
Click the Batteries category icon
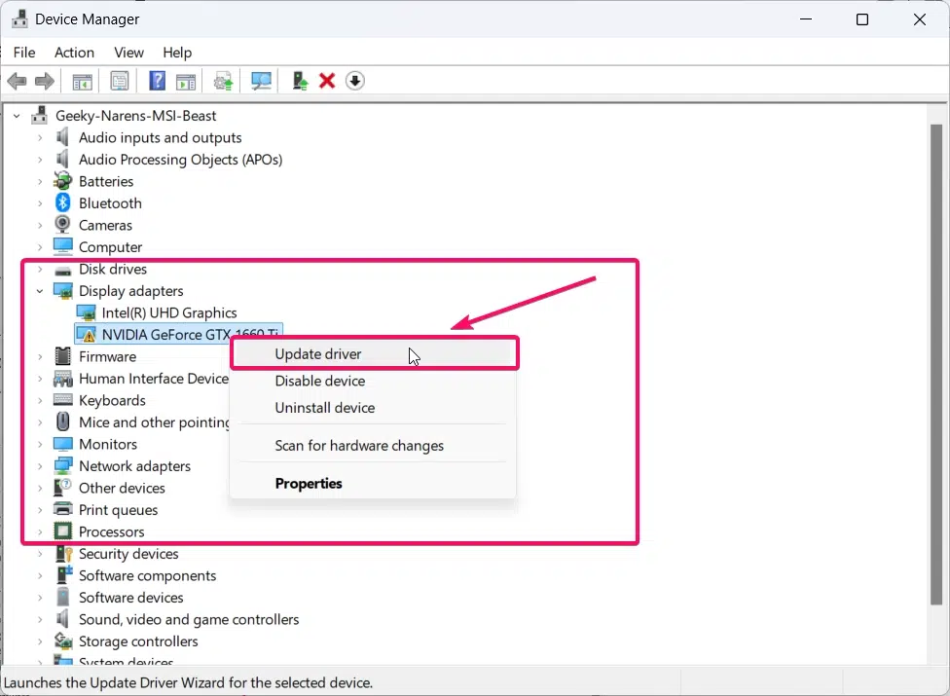(x=62, y=180)
